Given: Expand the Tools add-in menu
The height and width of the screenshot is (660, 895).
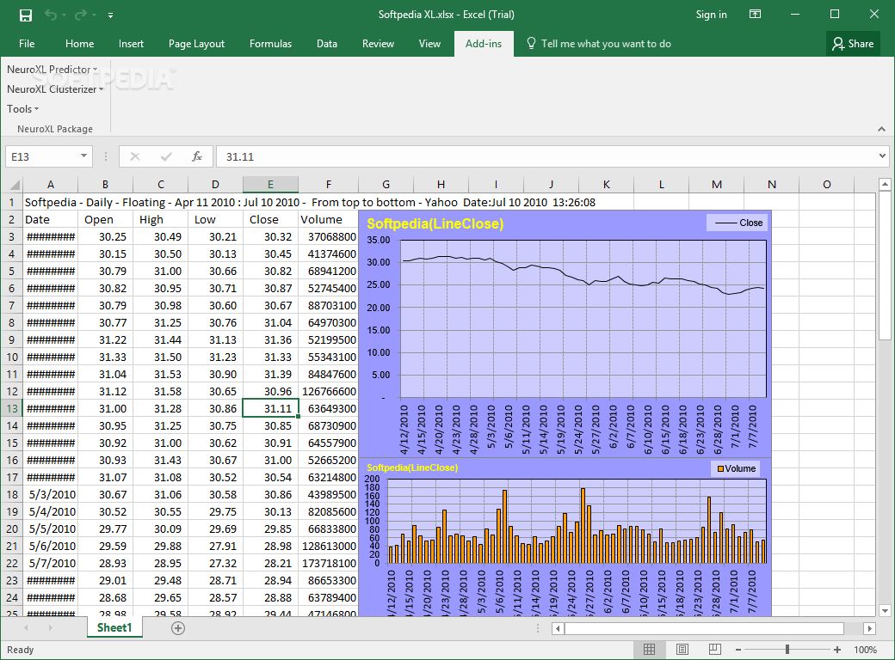Looking at the screenshot, I should [x=23, y=108].
